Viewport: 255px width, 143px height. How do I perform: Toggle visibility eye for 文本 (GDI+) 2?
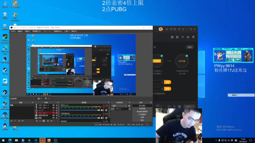pyautogui.click(x=53, y=108)
